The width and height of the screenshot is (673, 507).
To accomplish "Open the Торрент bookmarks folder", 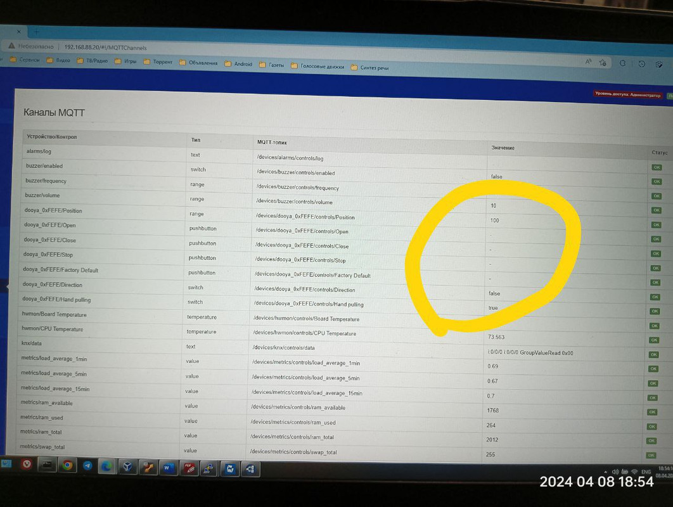I will tap(158, 62).
